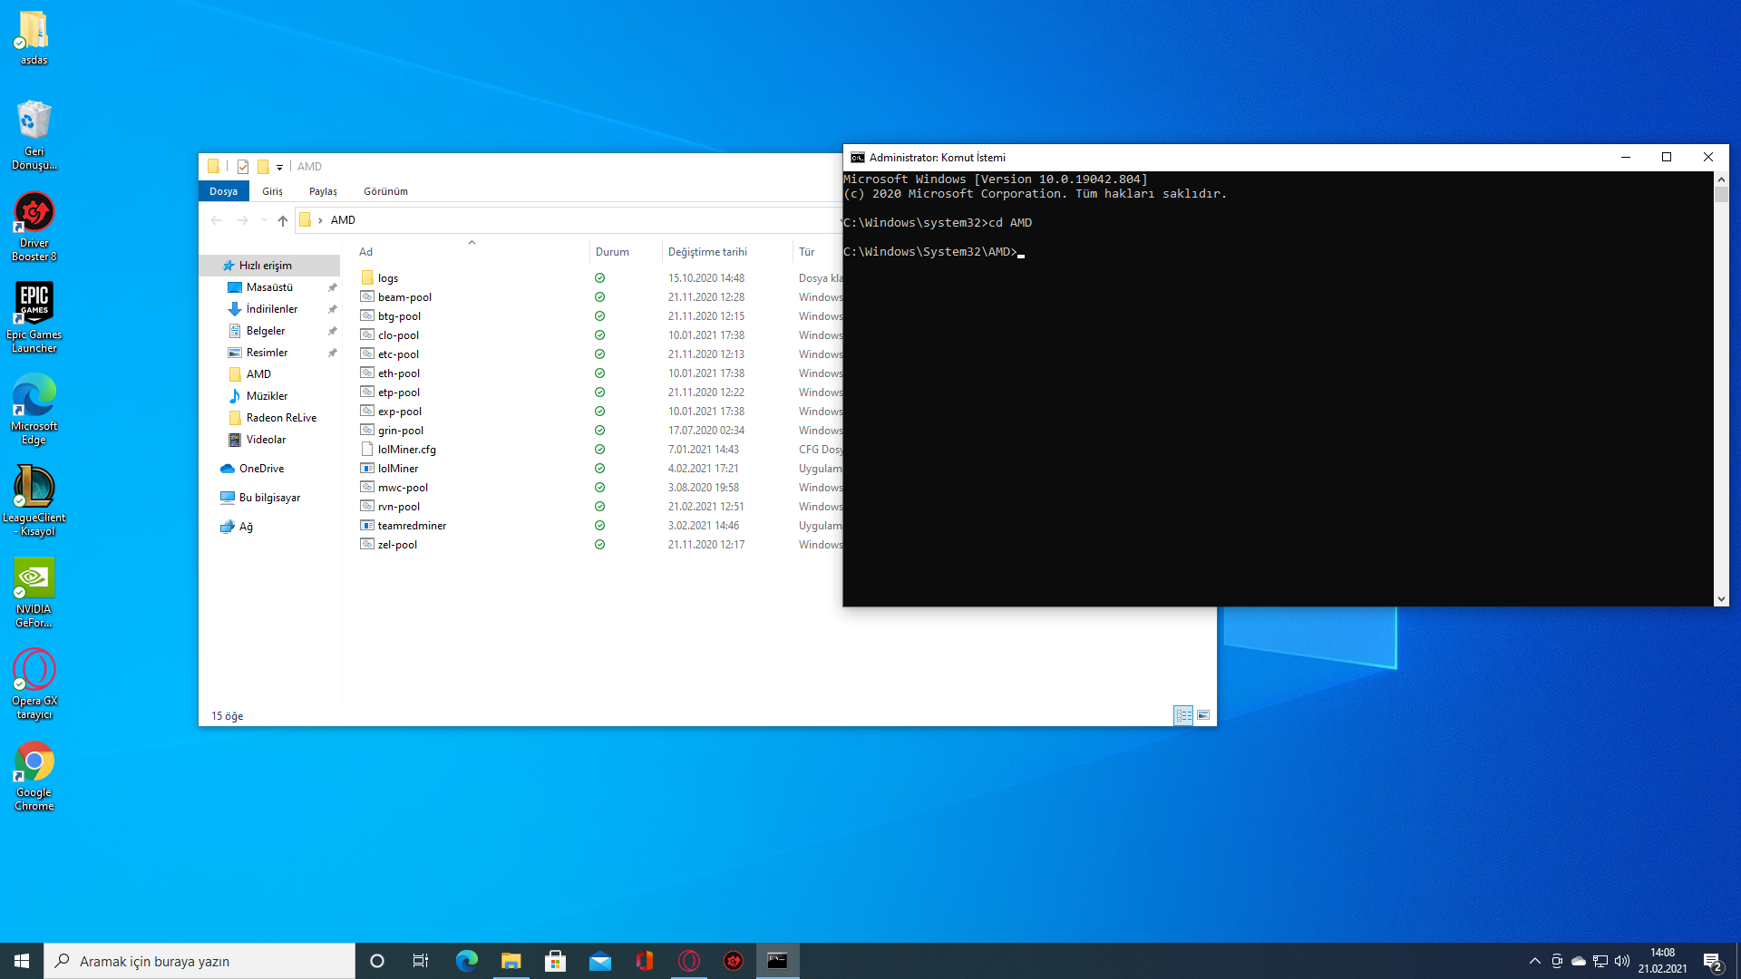Open the recent locations dropdown arrow
1741x979 pixels.
pyautogui.click(x=264, y=220)
